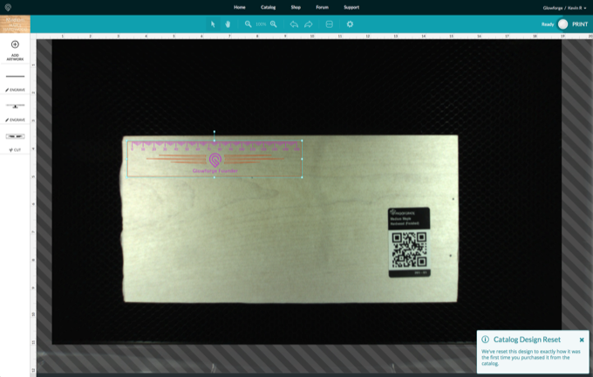Click the bottom-right selection handle of design
This screenshot has height=377, width=593.
pos(302,177)
